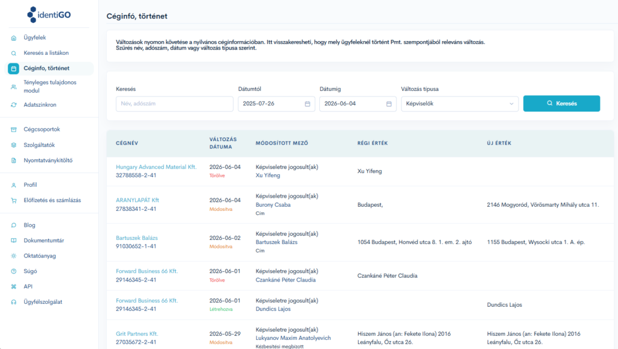Click the Dokumentumtár book icon
This screenshot has height=349, width=618.
tap(14, 241)
